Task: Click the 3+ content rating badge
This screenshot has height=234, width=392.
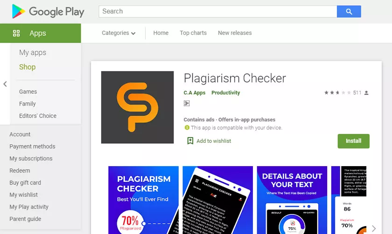Action: 187,103
